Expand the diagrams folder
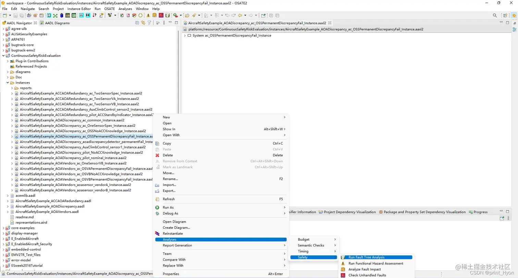518x278 pixels. click(8, 72)
